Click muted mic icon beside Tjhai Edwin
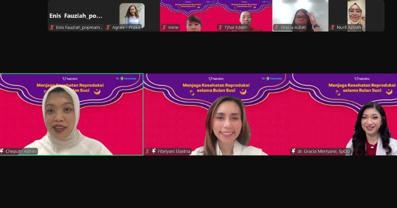This screenshot has width=397, height=208. coord(220,28)
